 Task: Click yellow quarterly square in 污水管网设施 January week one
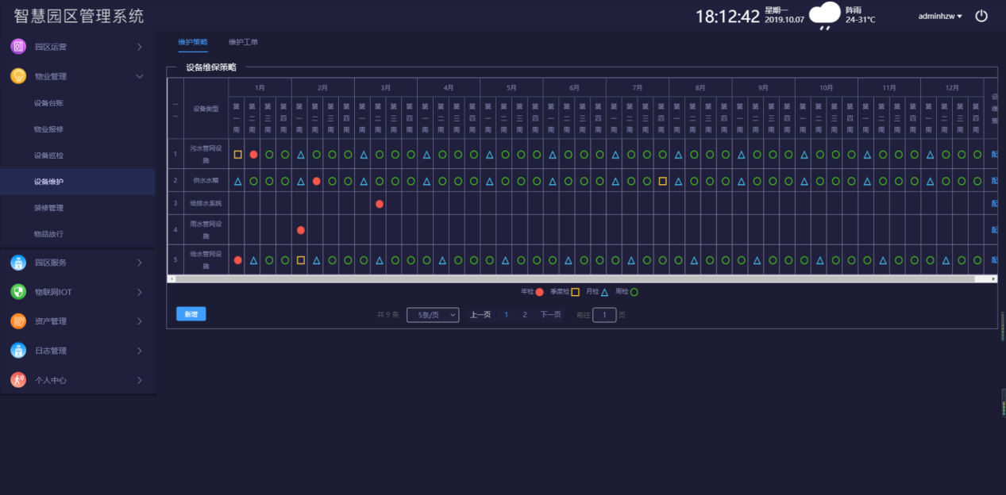[x=237, y=155]
